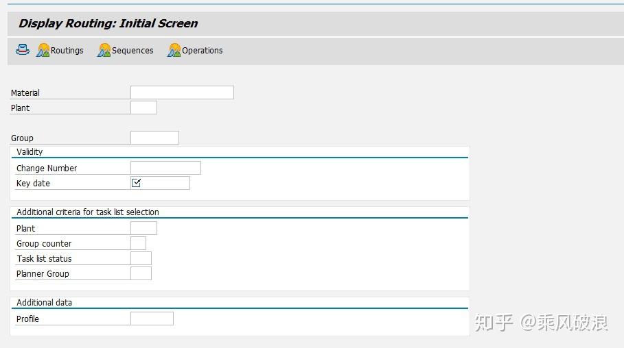This screenshot has width=624, height=348.
Task: Click the Task list status field
Action: [x=141, y=258]
